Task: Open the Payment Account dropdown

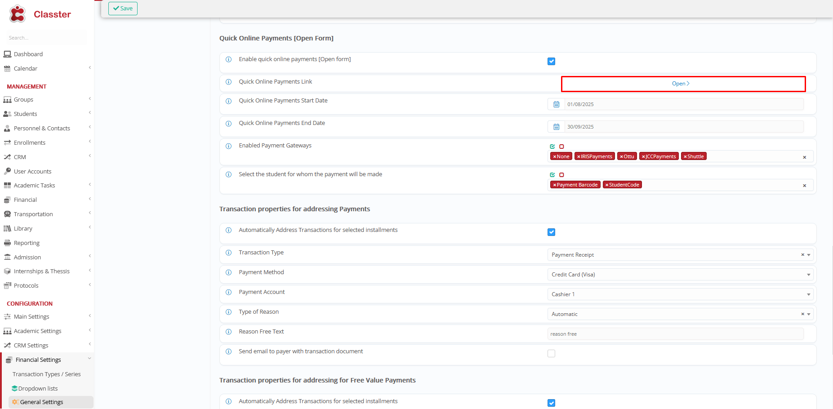Action: pos(680,294)
